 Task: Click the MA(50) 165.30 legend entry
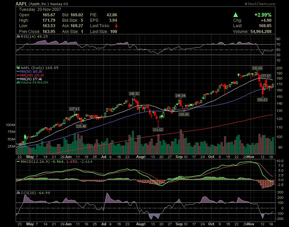coord(31,72)
